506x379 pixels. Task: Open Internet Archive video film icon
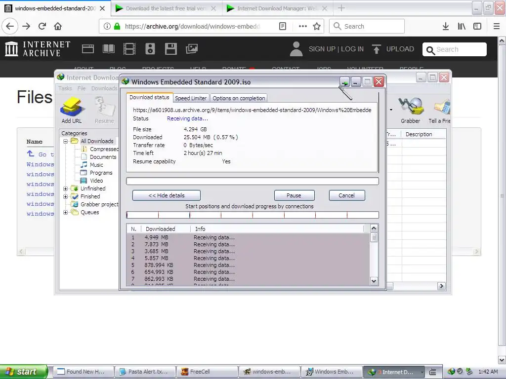click(x=129, y=49)
